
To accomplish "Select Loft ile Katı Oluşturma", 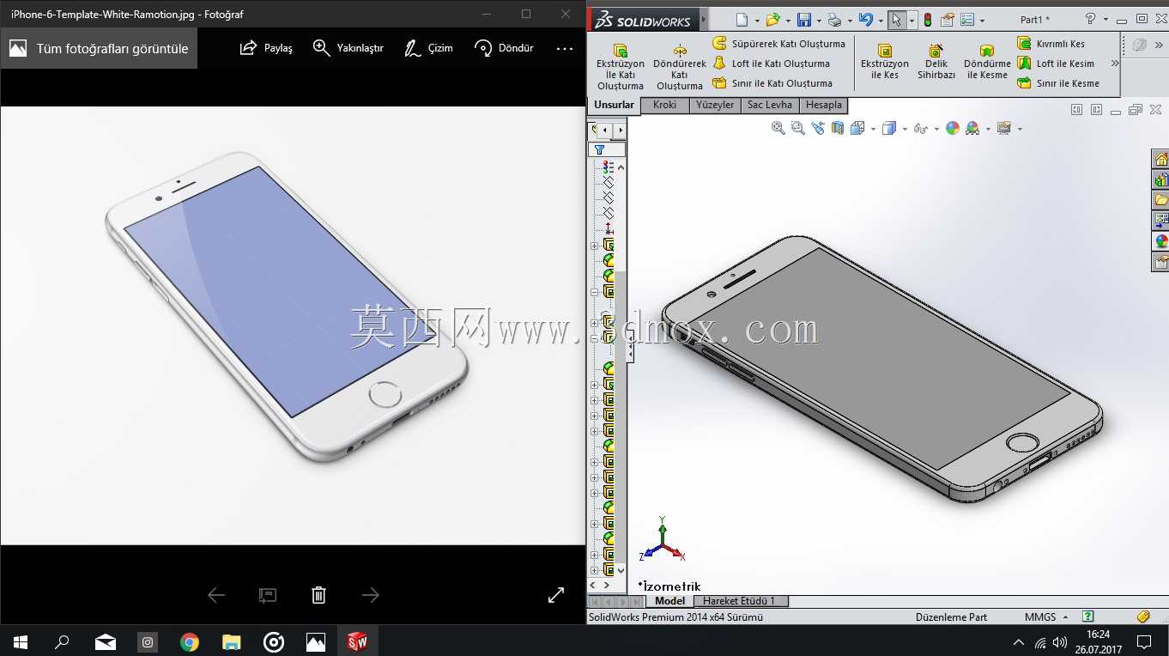I will pos(772,64).
